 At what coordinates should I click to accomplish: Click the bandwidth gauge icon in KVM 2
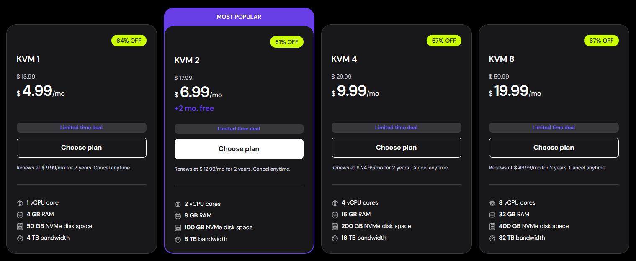[x=178, y=239]
